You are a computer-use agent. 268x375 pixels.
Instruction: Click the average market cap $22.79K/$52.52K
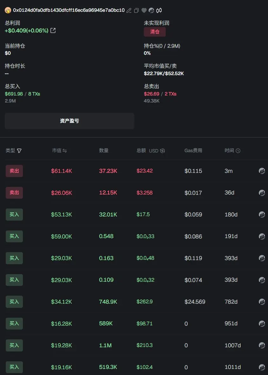pos(164,74)
